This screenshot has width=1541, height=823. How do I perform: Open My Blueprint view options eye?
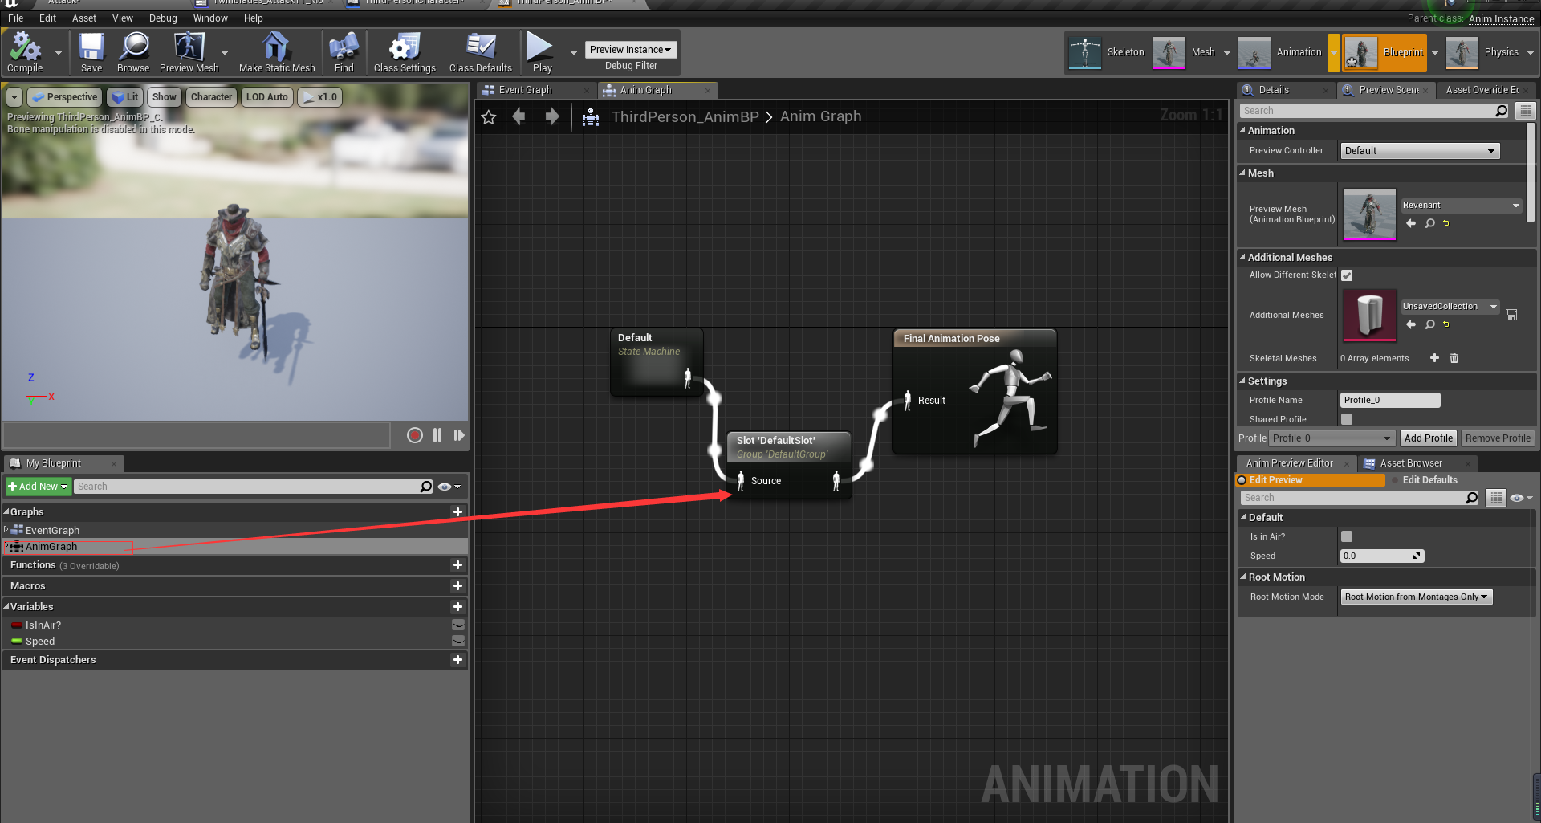449,487
